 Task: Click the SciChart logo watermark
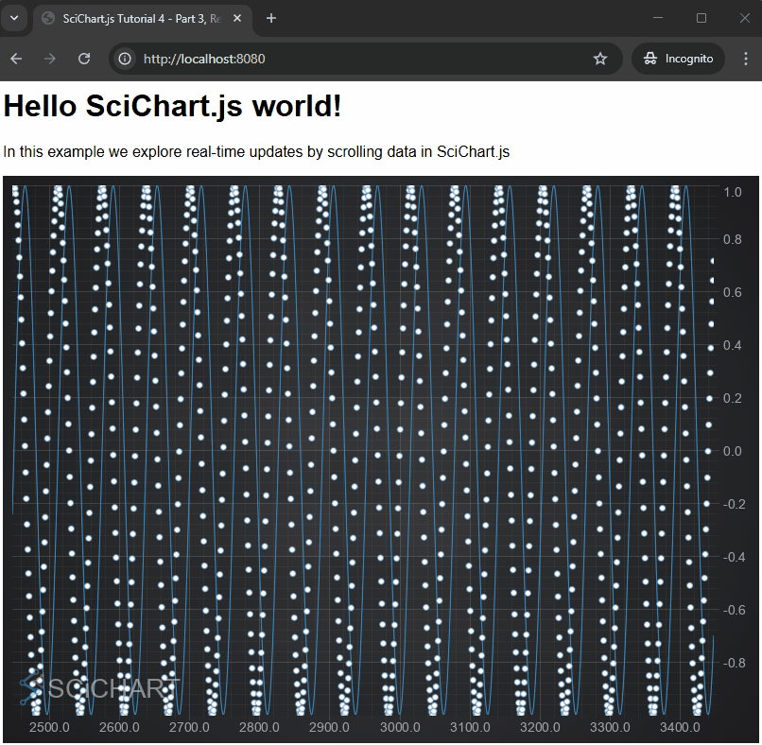pyautogui.click(x=99, y=689)
